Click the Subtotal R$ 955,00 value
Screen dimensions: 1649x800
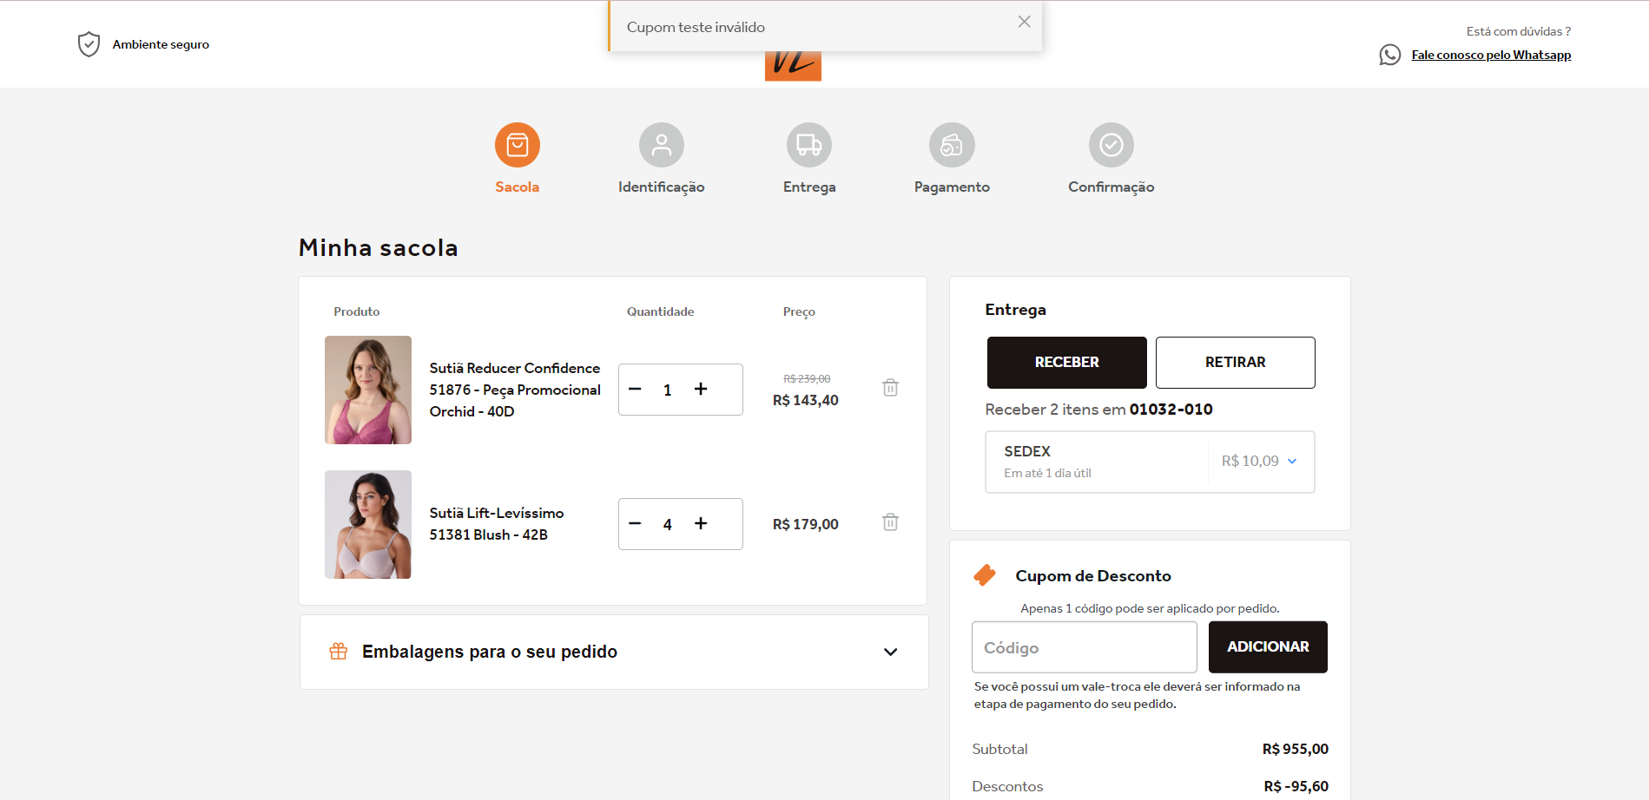pos(1296,750)
